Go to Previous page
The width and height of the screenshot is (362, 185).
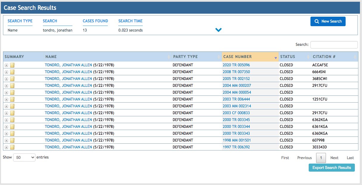[x=304, y=158]
